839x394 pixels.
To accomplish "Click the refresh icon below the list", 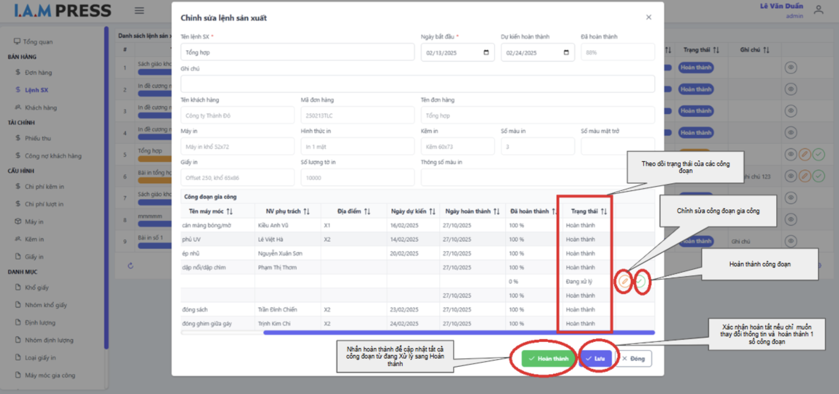I will pos(131,266).
